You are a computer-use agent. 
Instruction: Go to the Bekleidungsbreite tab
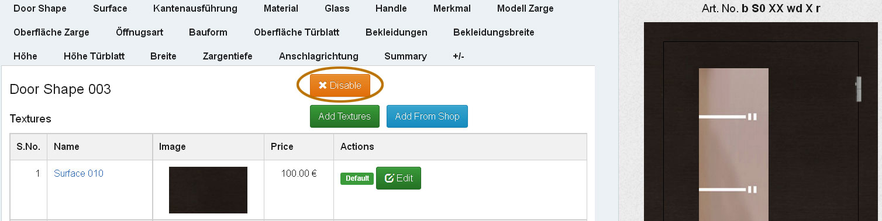[494, 33]
